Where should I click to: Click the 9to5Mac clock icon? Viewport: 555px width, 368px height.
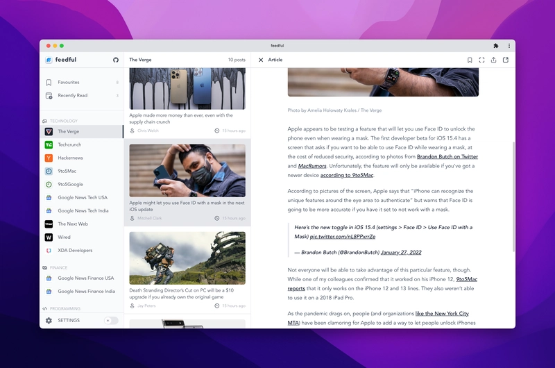click(49, 171)
